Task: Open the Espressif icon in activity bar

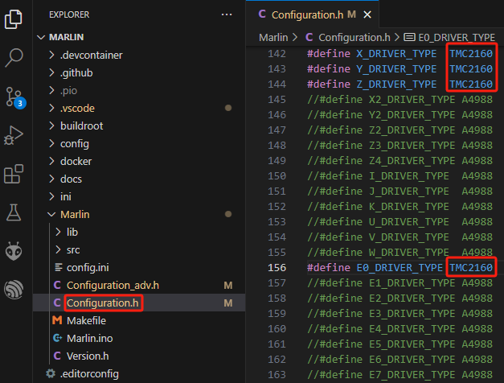Action: pos(14,289)
